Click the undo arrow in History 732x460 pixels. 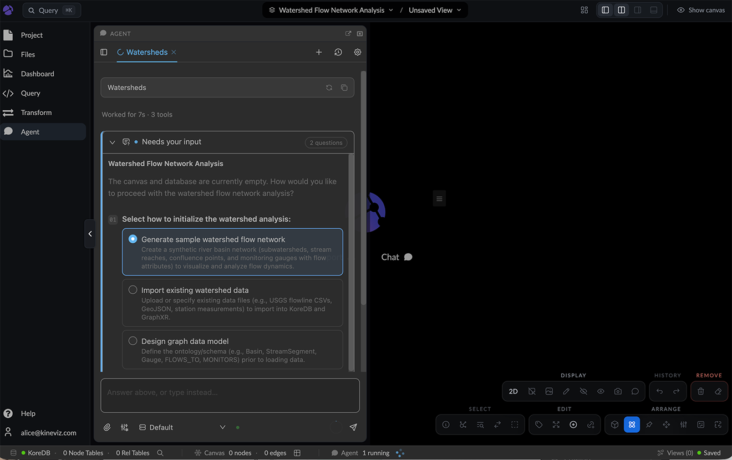click(659, 391)
